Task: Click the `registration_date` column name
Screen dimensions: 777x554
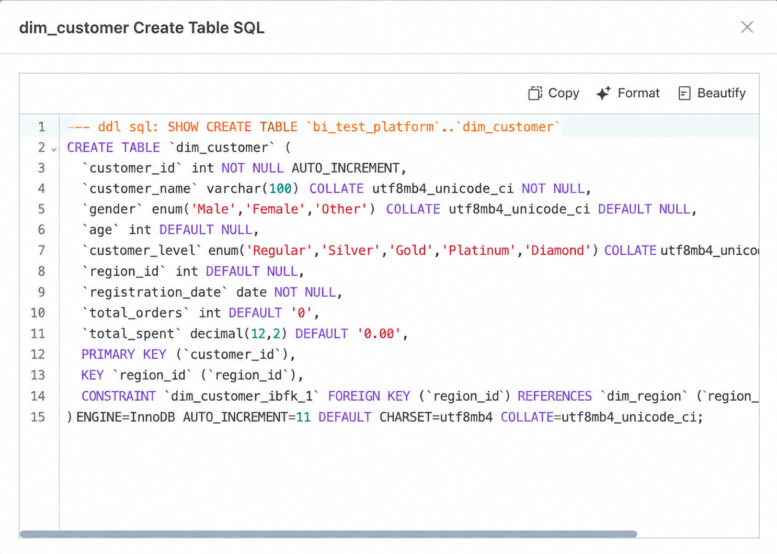Action: point(155,292)
